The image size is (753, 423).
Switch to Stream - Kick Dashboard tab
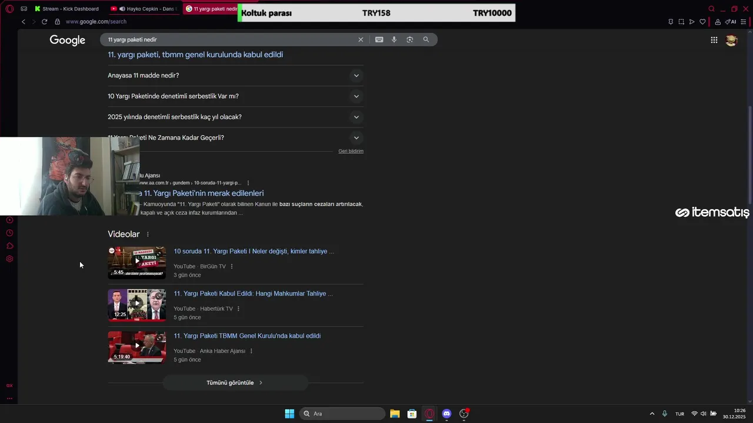(66, 9)
